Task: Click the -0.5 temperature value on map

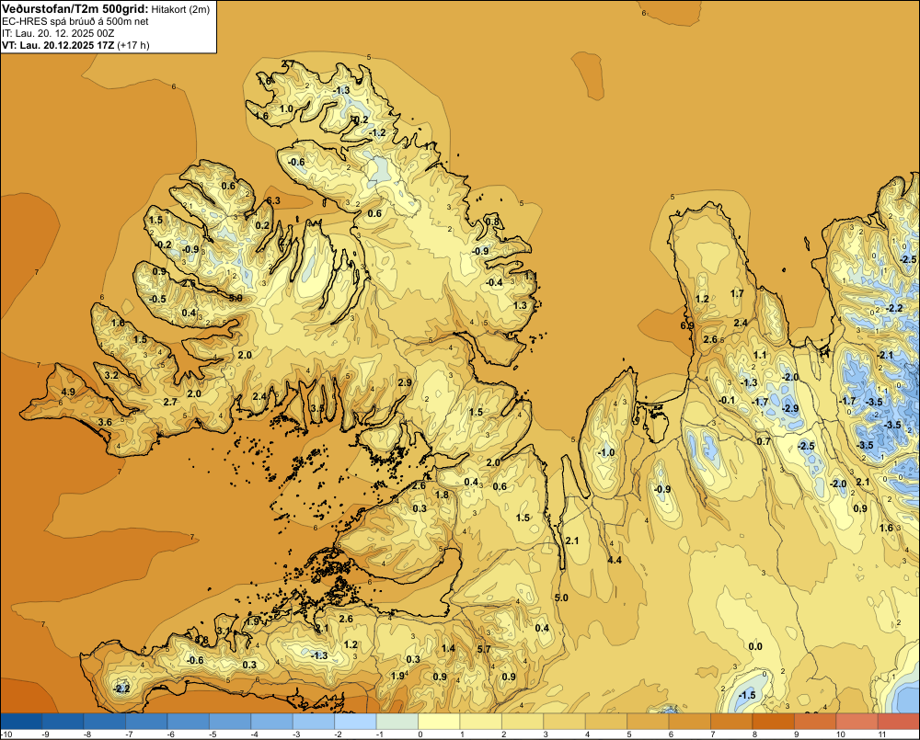Action: 156,299
